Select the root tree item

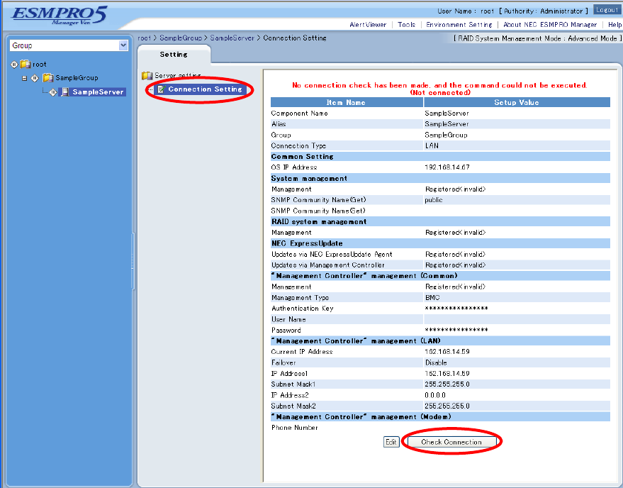tap(39, 64)
